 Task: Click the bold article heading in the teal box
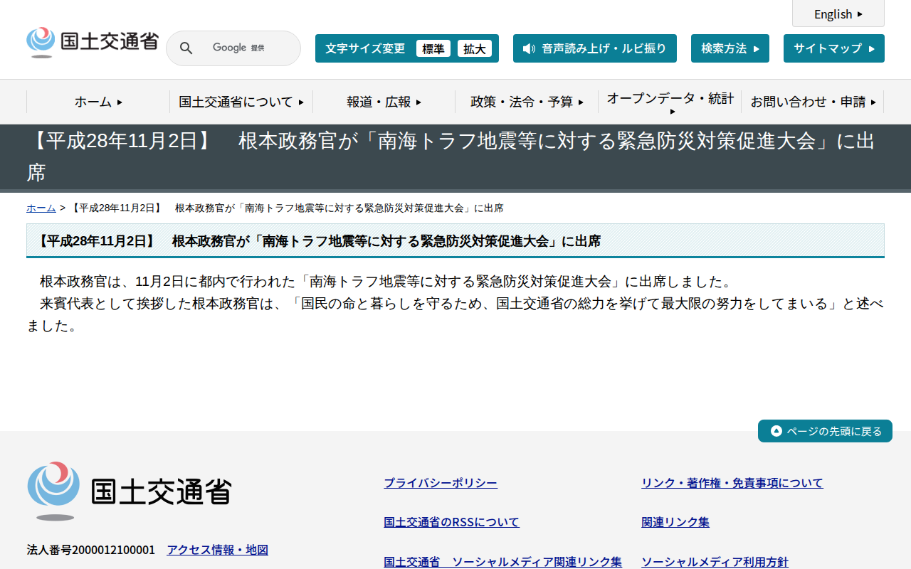click(317, 241)
